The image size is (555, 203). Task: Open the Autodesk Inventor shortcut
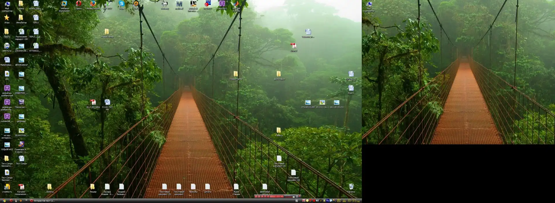coord(193,6)
